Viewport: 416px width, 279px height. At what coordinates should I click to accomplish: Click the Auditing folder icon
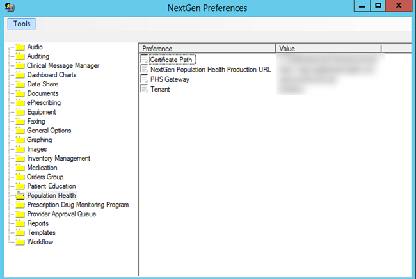coord(20,56)
